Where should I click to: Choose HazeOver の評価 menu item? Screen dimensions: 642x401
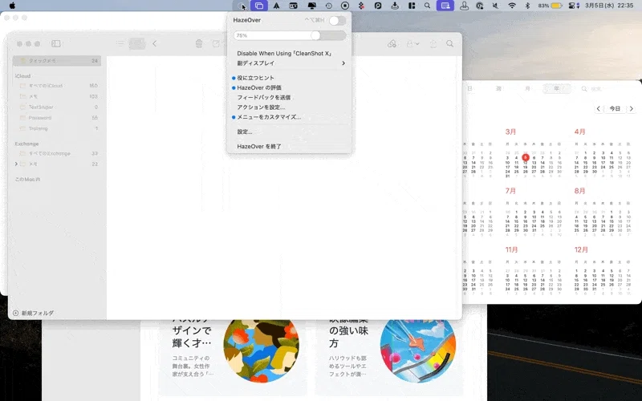(x=289, y=87)
